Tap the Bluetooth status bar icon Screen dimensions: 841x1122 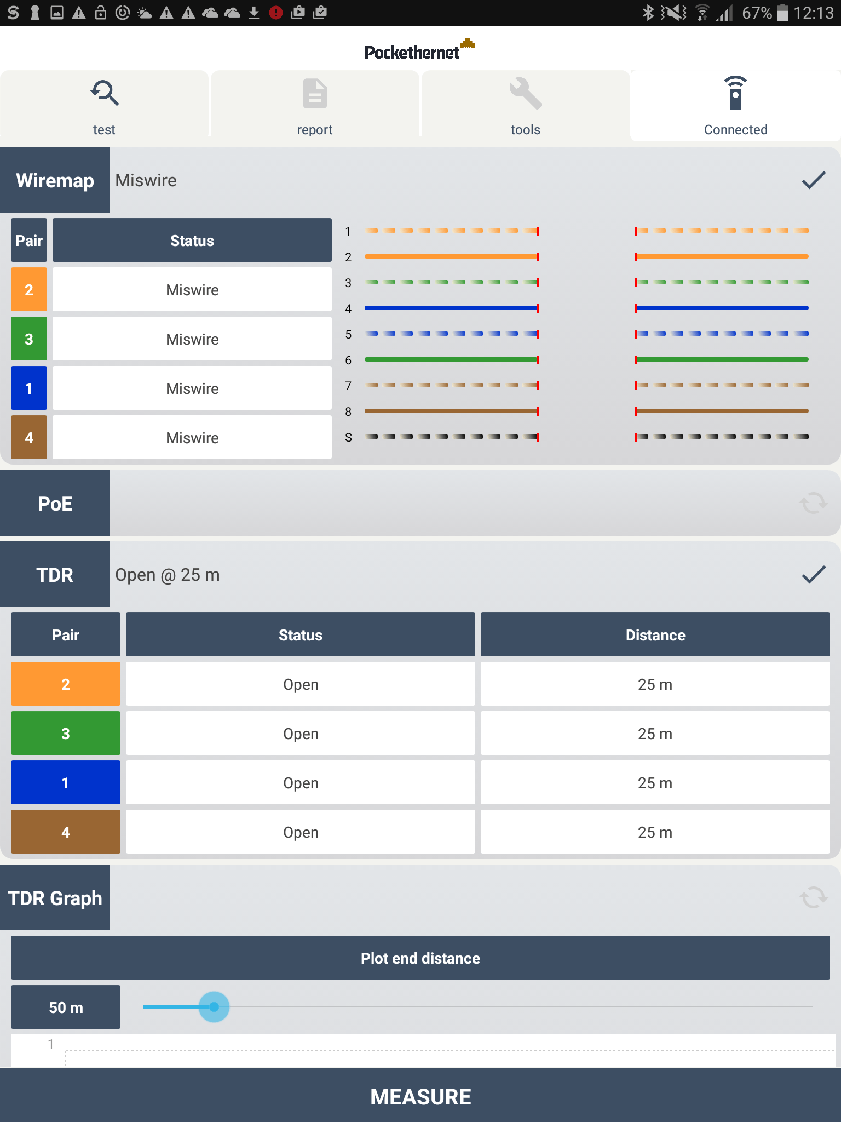[648, 13]
